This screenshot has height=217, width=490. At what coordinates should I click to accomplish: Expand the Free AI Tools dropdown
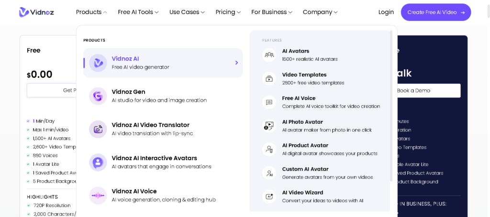pos(138,12)
